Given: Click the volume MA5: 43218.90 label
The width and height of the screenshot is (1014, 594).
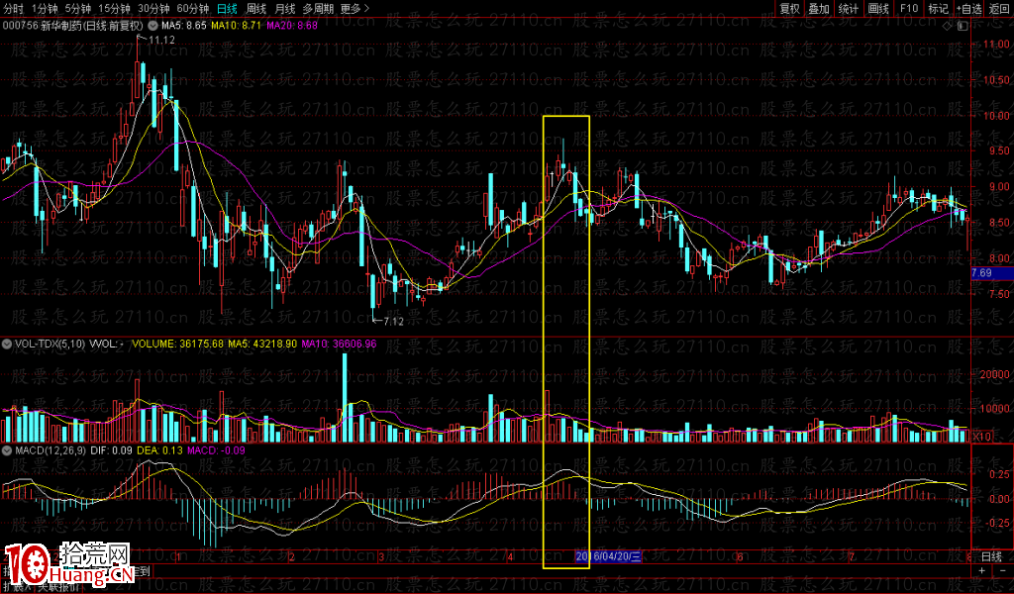Looking at the screenshot, I should pyautogui.click(x=262, y=344).
